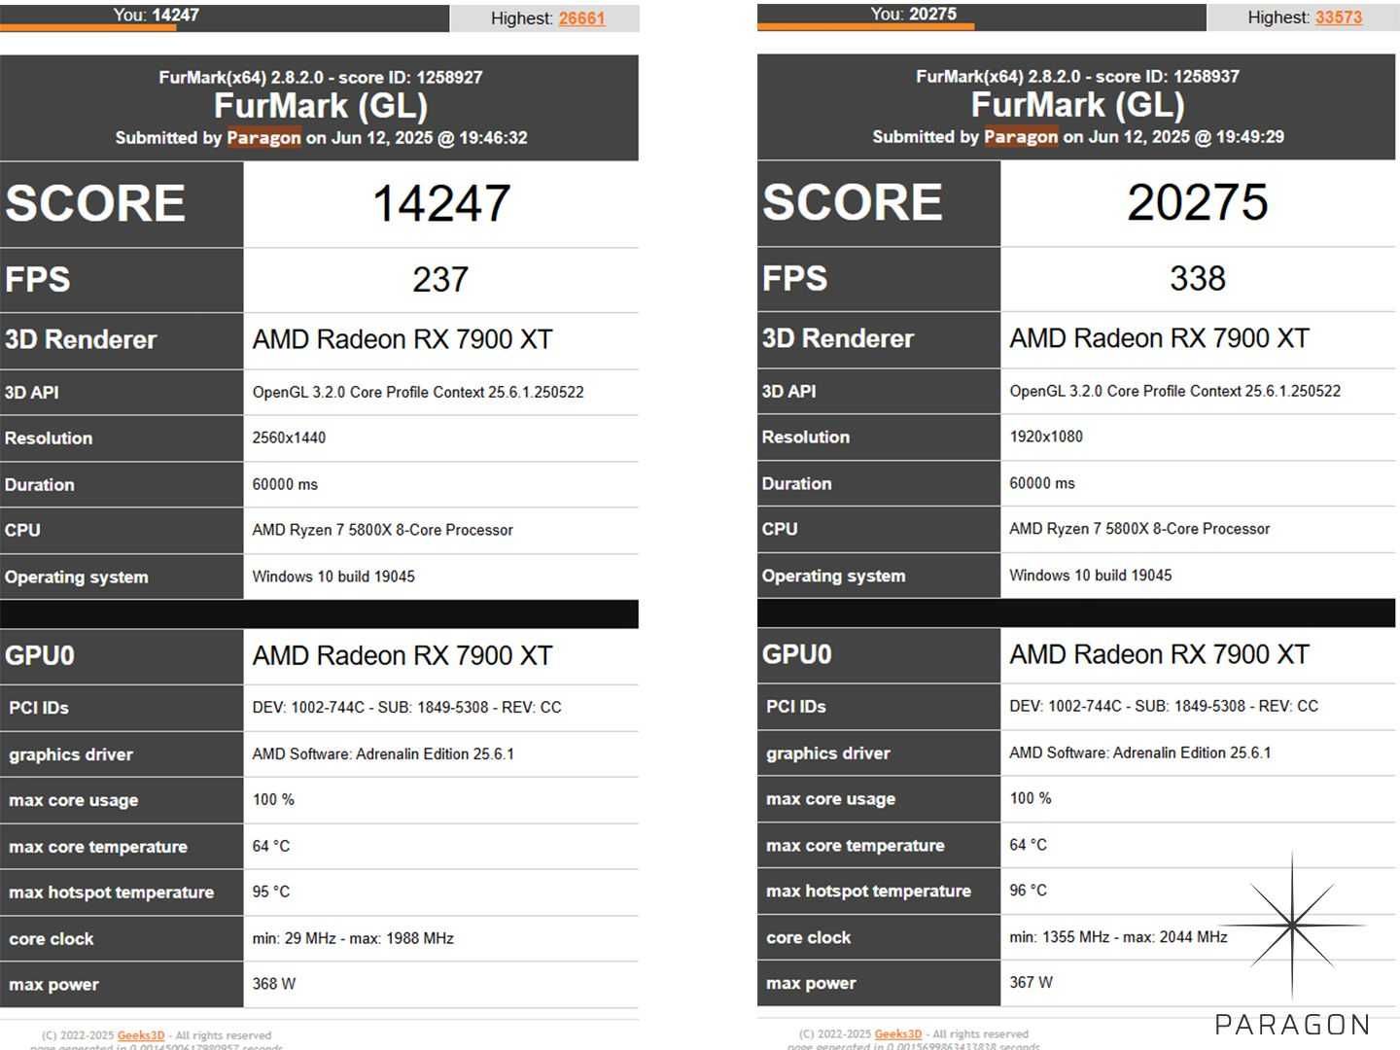Click the 60000 ms duration on the 338 FPS page
The image size is (1400, 1050).
click(1042, 483)
